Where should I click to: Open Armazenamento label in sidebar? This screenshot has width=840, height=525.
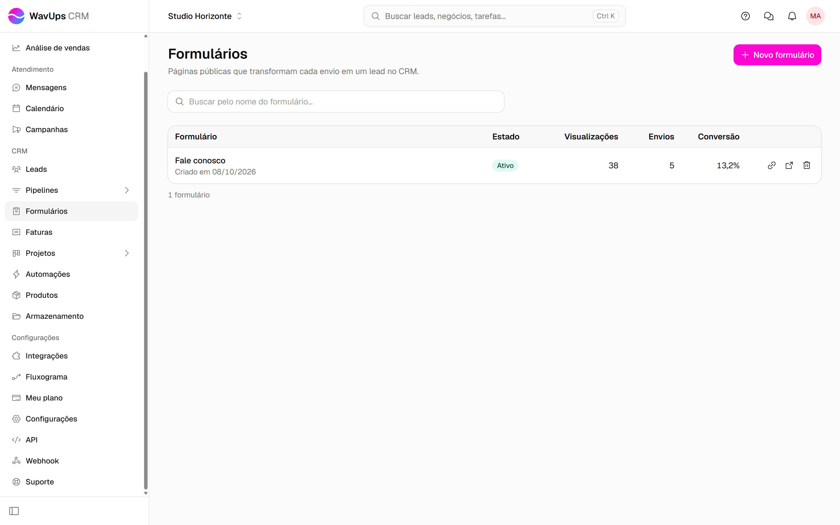point(55,316)
